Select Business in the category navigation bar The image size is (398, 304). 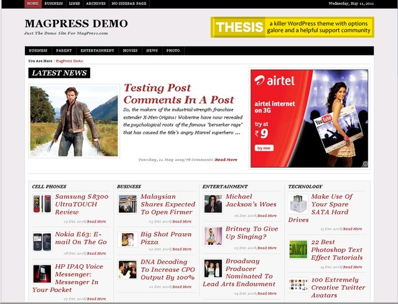(x=38, y=50)
